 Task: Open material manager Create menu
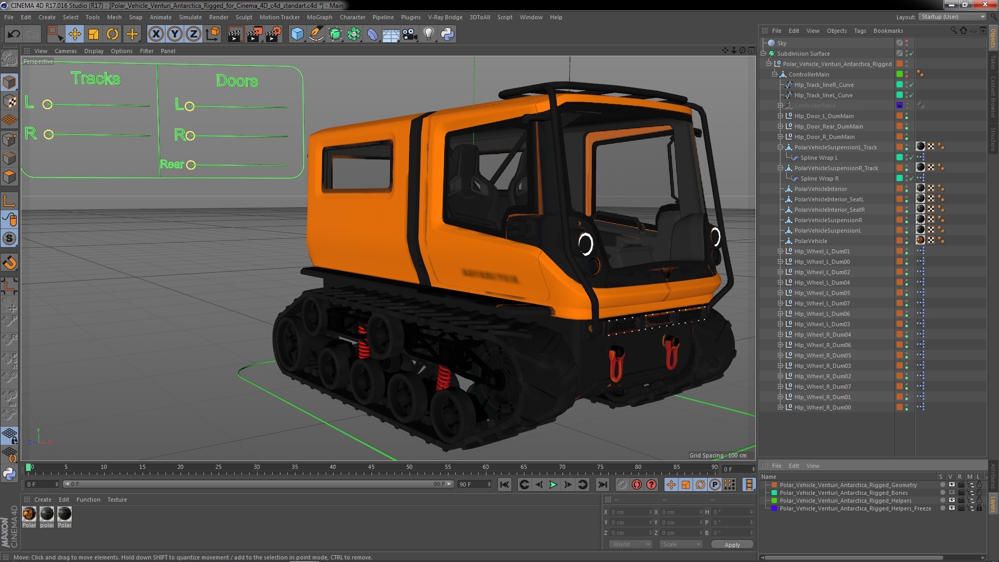(x=43, y=500)
